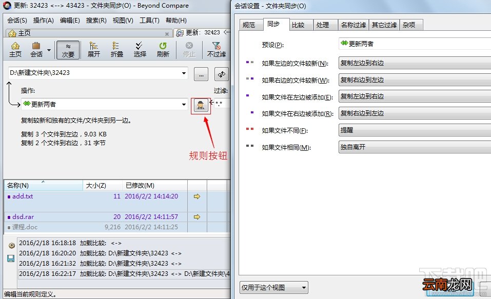Toggle the 次要 (Minor) toolbar button
The height and width of the screenshot is (299, 491).
(68, 50)
